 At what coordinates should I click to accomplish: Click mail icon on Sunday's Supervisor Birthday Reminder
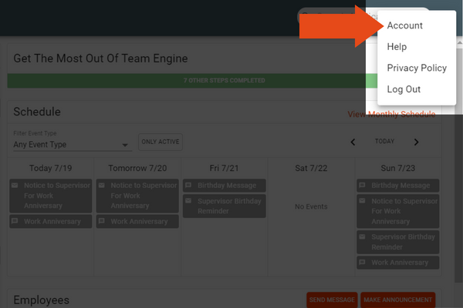tap(362, 236)
